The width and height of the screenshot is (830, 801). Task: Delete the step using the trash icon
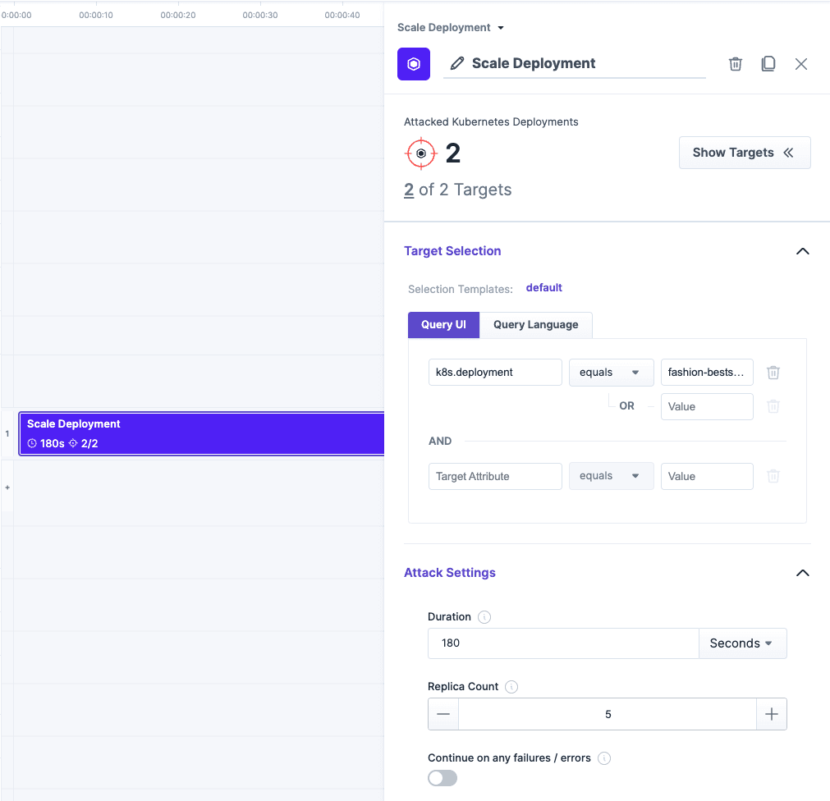735,63
